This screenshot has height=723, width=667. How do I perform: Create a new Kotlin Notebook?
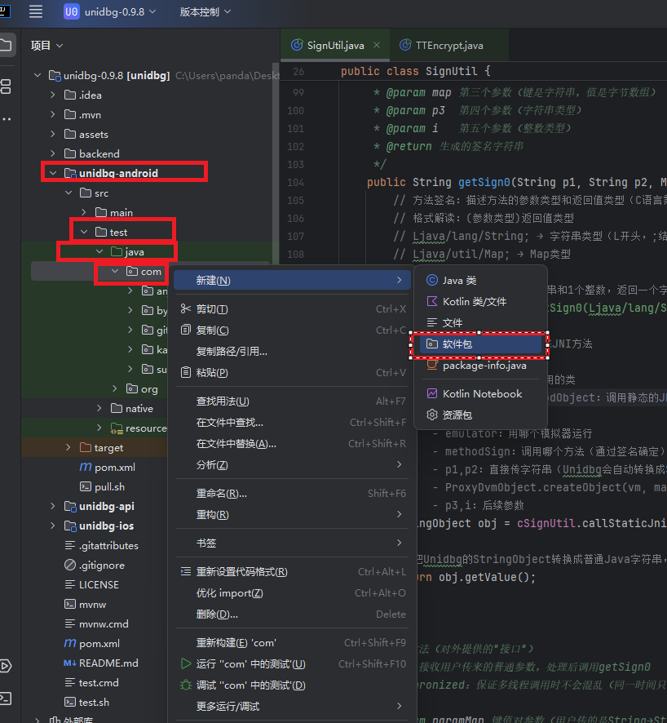click(480, 394)
